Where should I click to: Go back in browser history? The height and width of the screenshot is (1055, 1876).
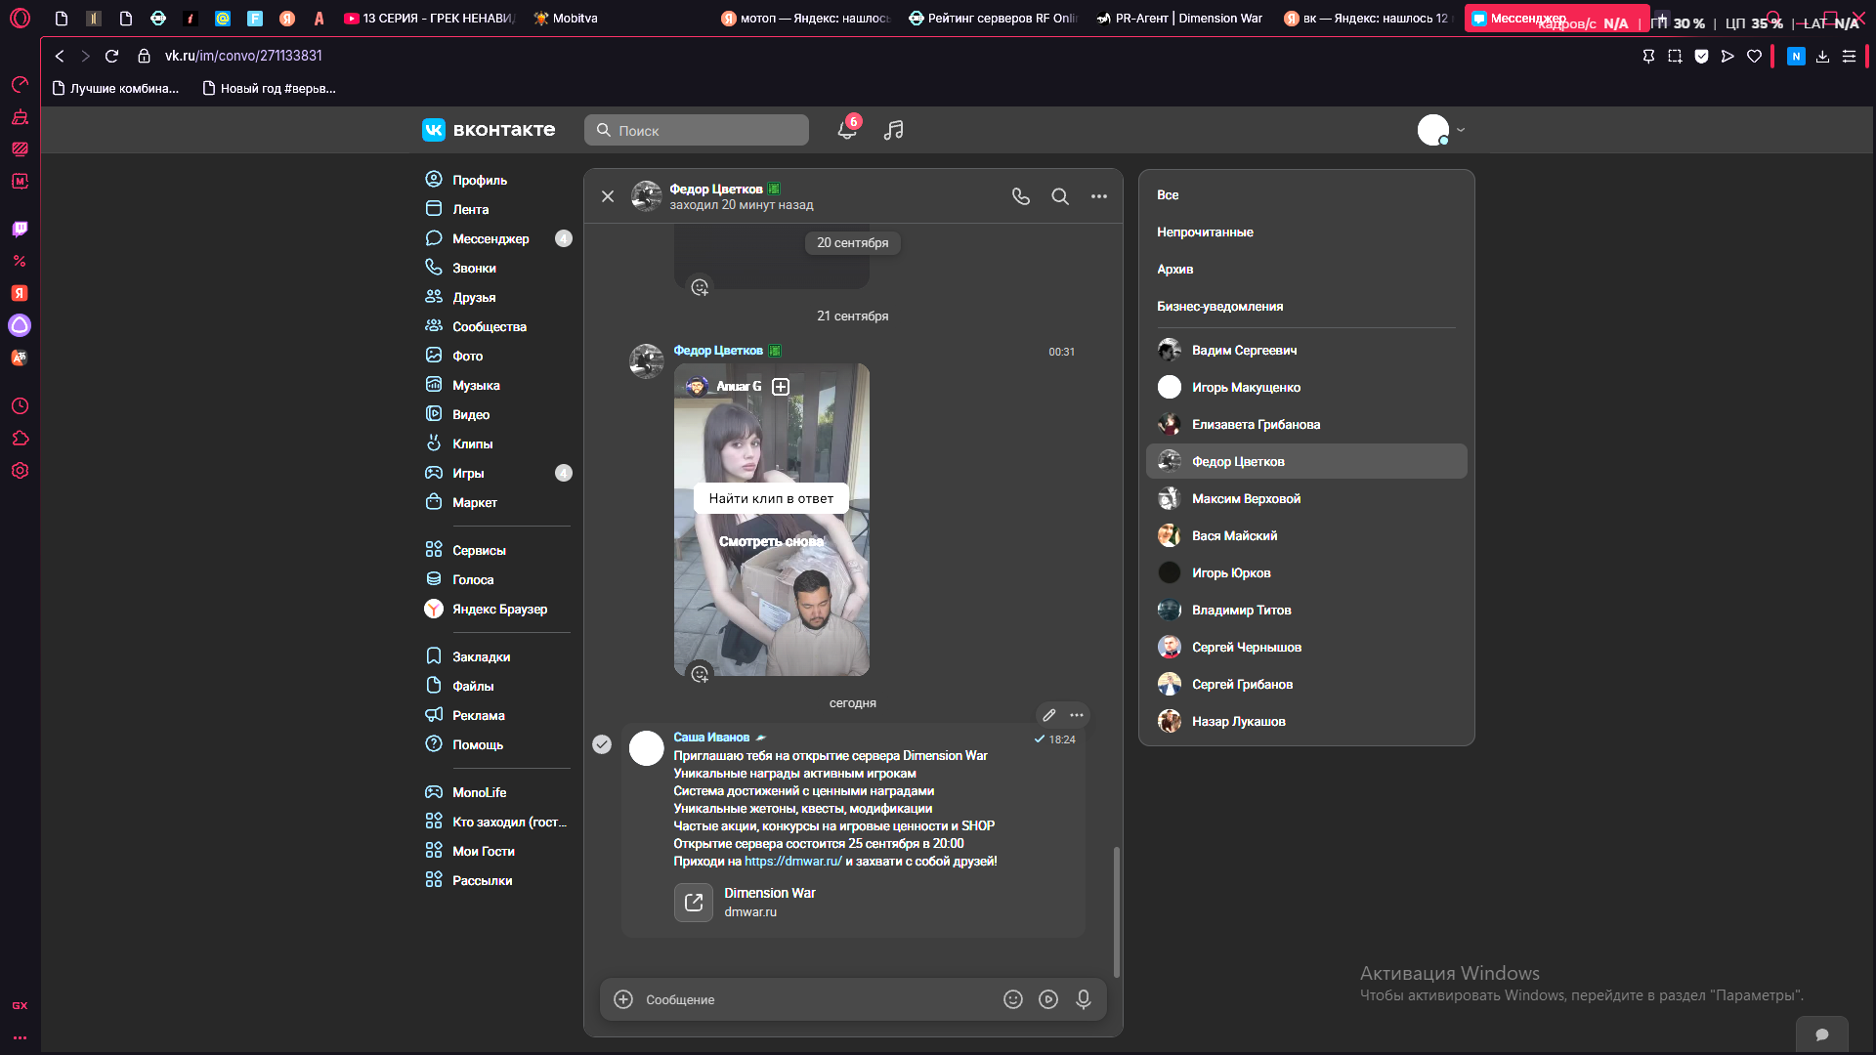[x=60, y=56]
